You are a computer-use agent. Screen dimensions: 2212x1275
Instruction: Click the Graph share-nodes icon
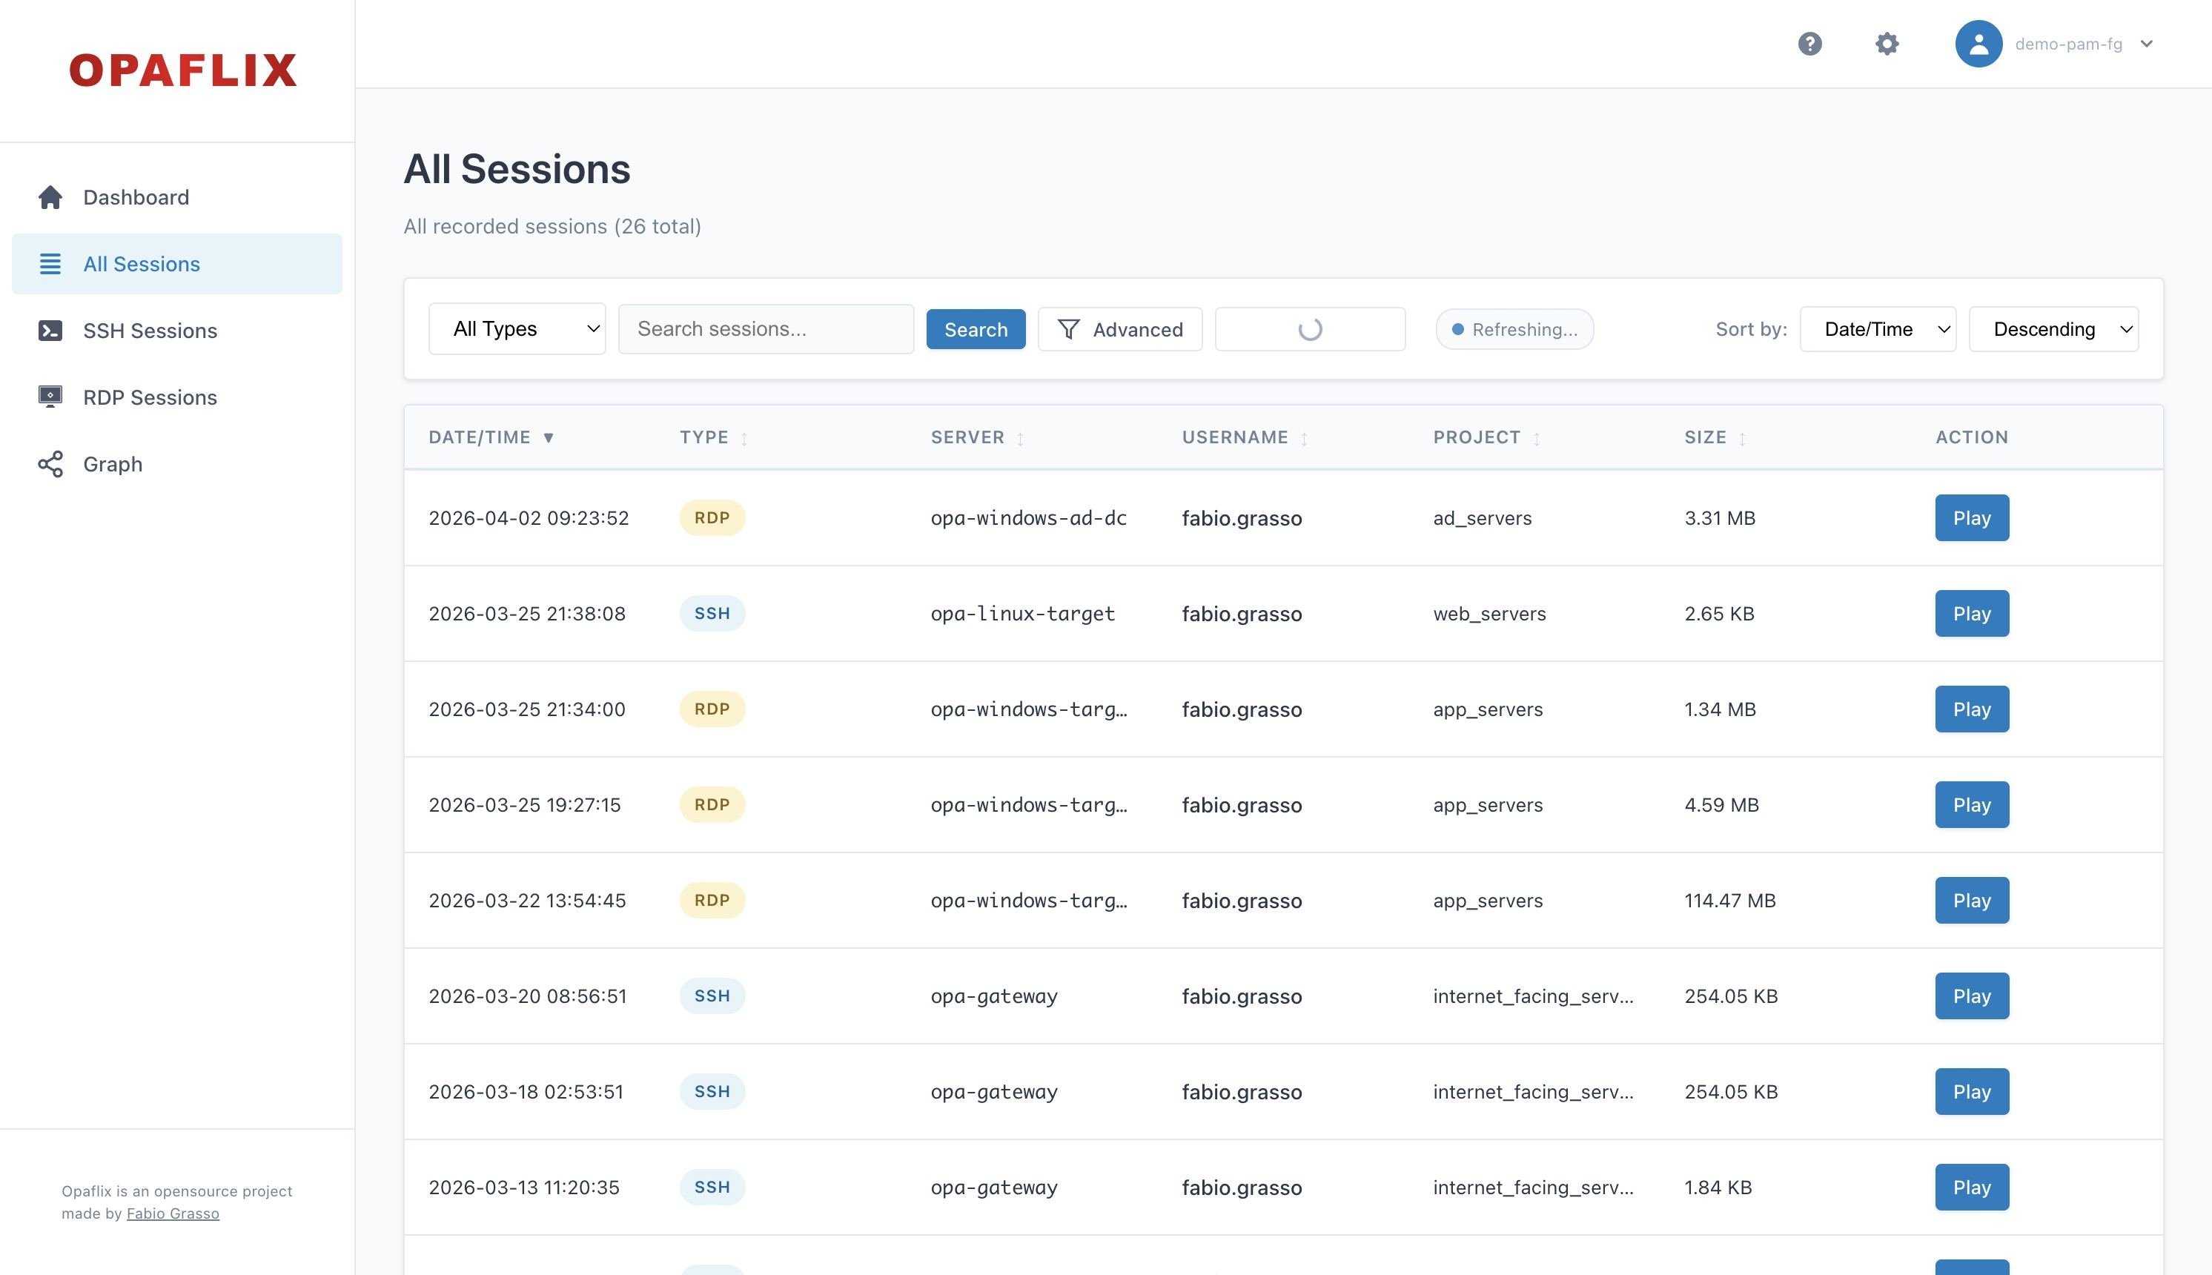pyautogui.click(x=50, y=464)
